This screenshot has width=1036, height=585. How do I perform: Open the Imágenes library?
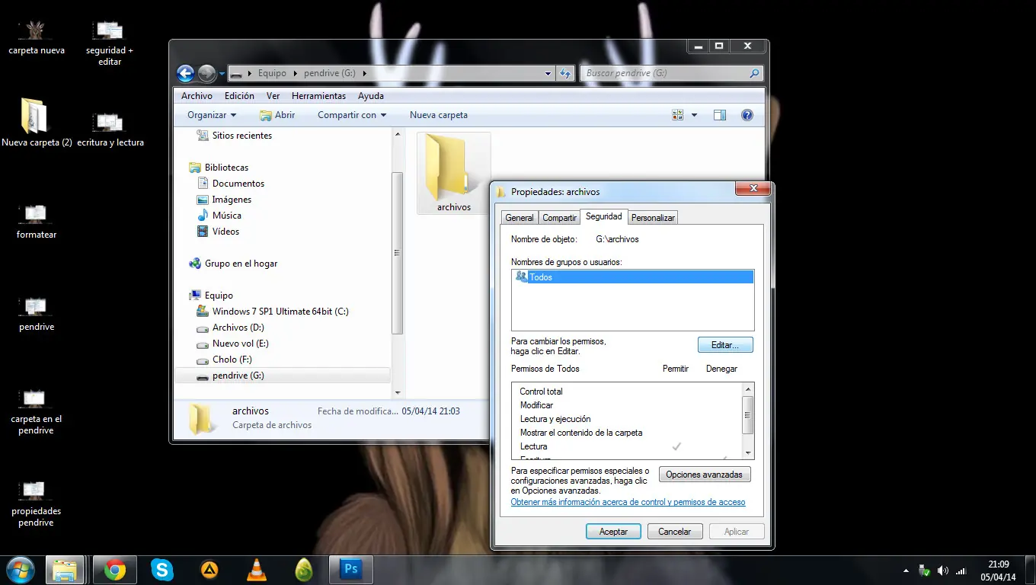224,200
